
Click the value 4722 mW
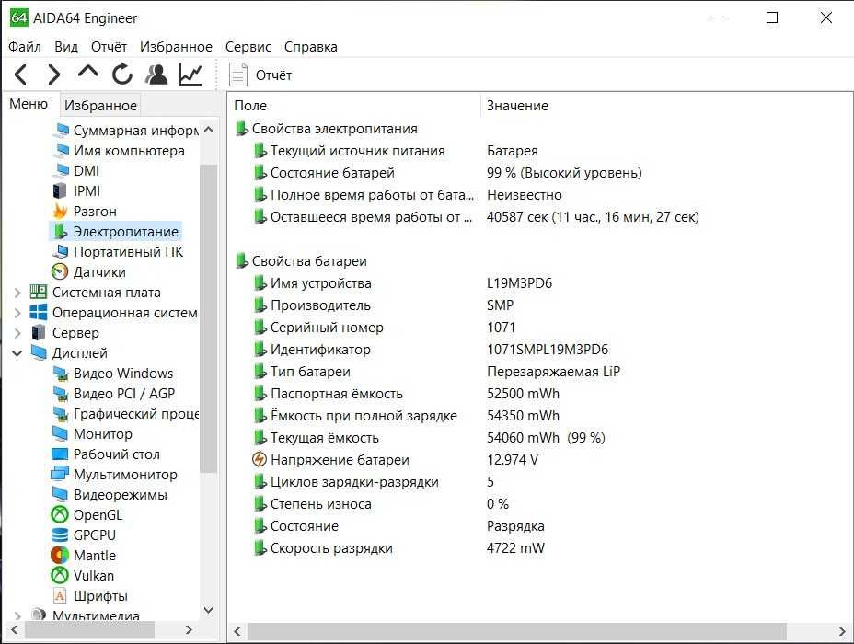click(x=515, y=548)
